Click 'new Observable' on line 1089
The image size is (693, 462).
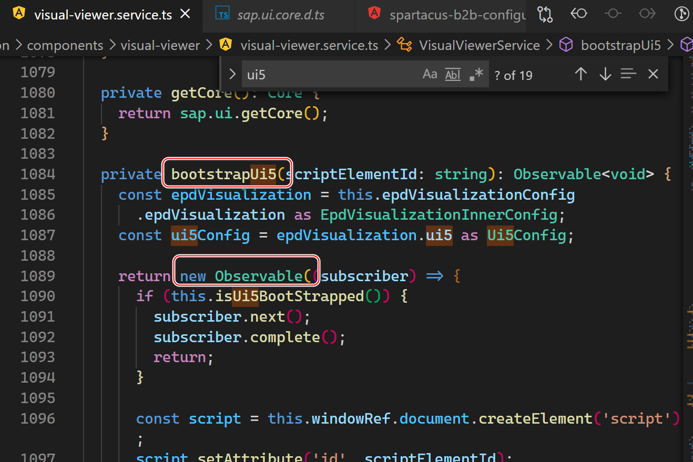coord(242,276)
